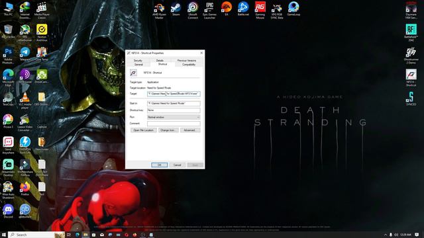Select Streamlabs Desktop icon
This screenshot has height=238, width=424.
click(8, 168)
